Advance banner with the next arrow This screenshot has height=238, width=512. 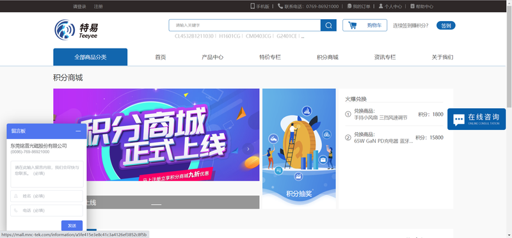[248, 149]
